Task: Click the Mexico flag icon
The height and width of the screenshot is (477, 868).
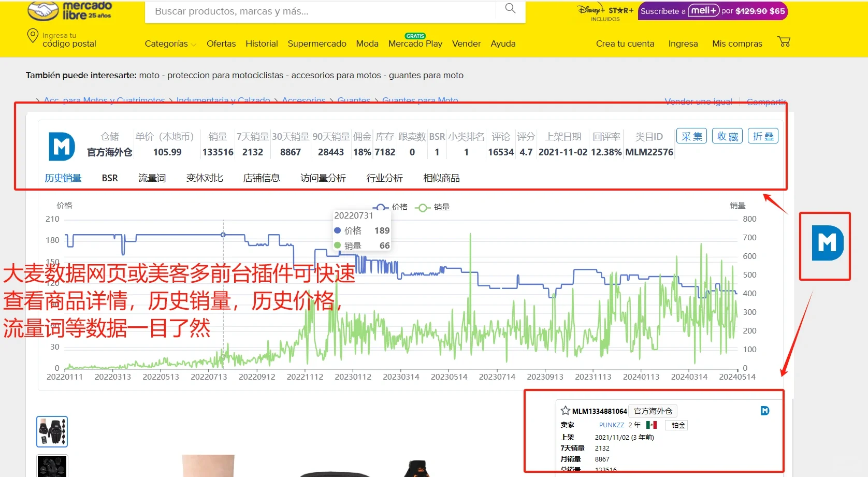Action: (x=652, y=425)
